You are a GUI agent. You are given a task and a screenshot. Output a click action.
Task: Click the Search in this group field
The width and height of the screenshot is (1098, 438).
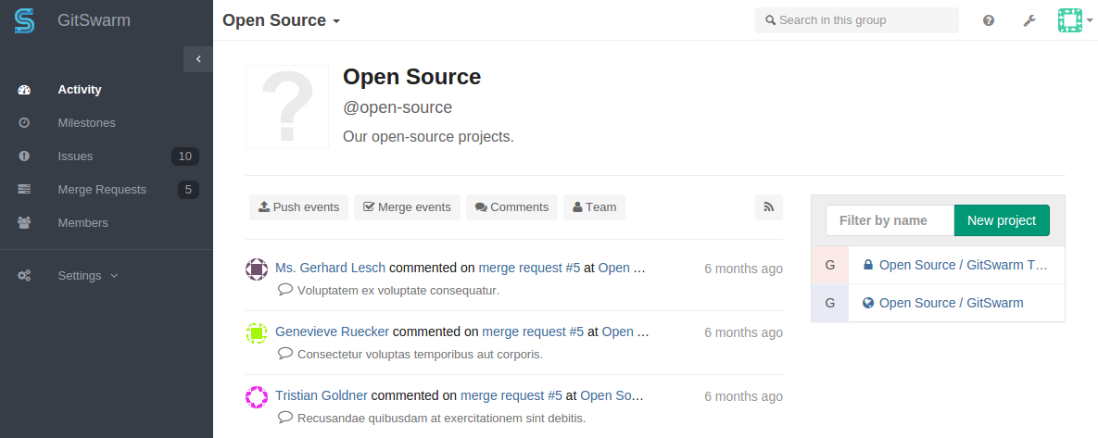[857, 20]
